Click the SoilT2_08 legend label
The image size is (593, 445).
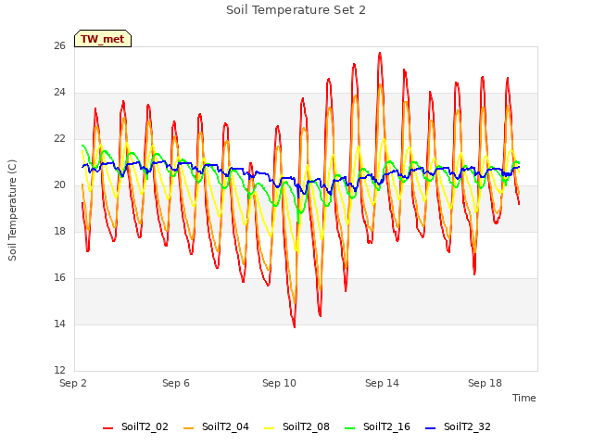coord(306,426)
